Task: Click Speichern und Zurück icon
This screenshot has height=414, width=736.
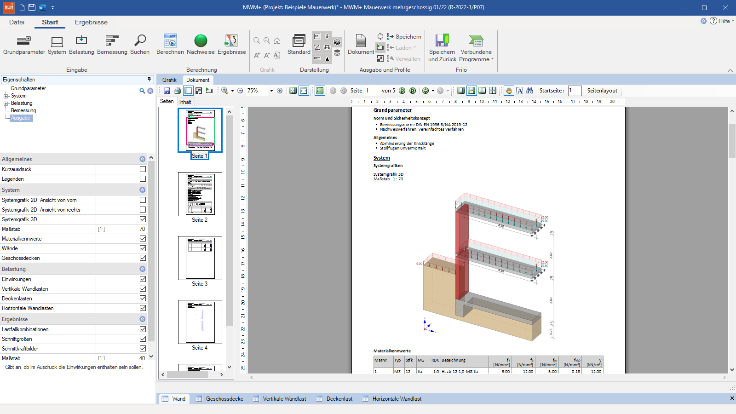Action: pyautogui.click(x=442, y=47)
